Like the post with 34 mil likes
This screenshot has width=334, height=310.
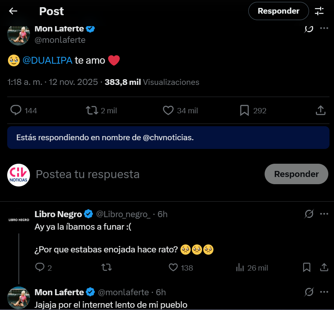tap(168, 110)
